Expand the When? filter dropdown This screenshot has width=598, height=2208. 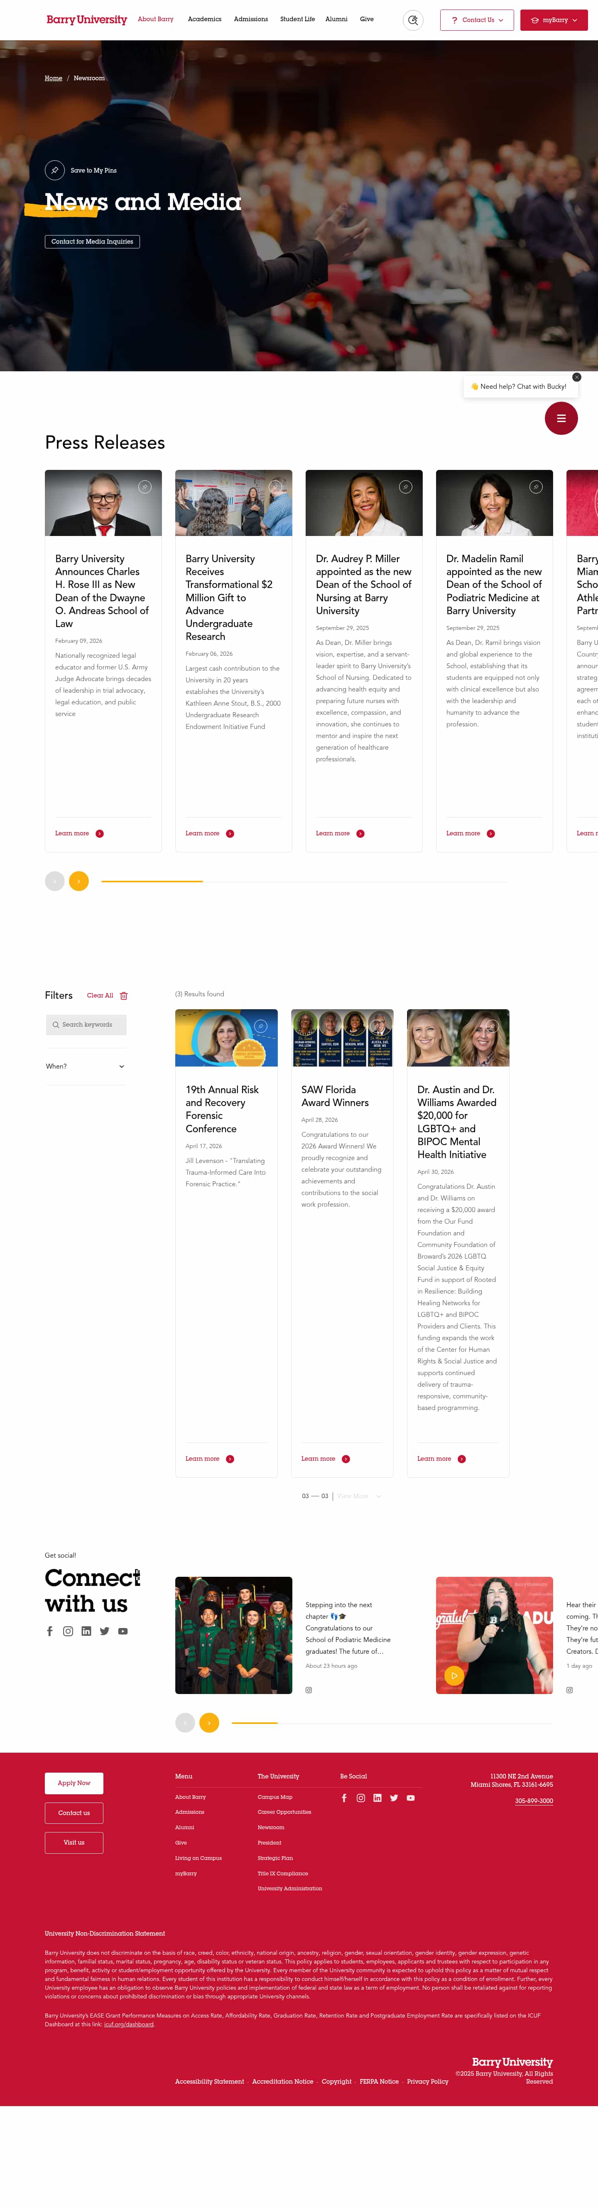click(x=86, y=1066)
